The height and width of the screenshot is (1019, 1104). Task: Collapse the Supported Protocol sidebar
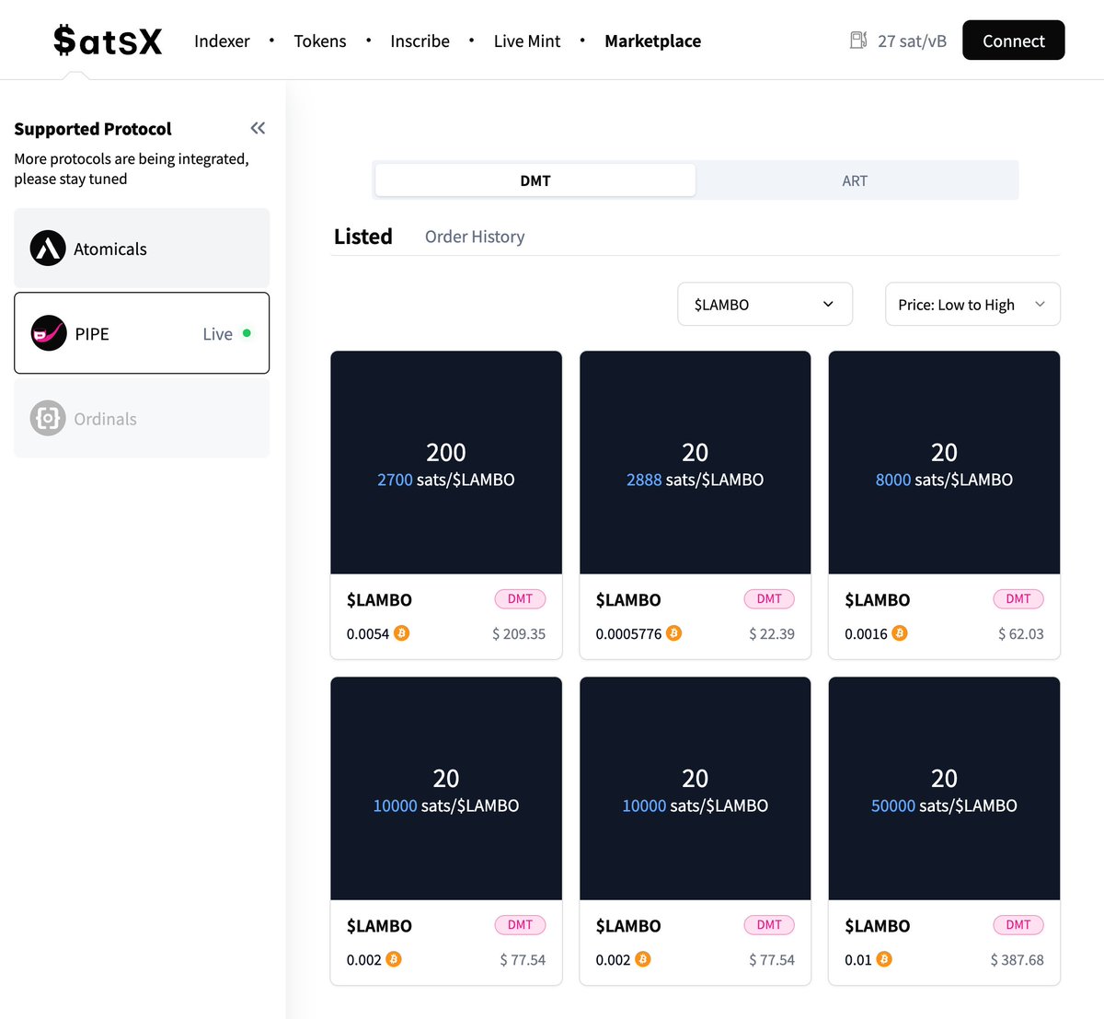(x=258, y=128)
